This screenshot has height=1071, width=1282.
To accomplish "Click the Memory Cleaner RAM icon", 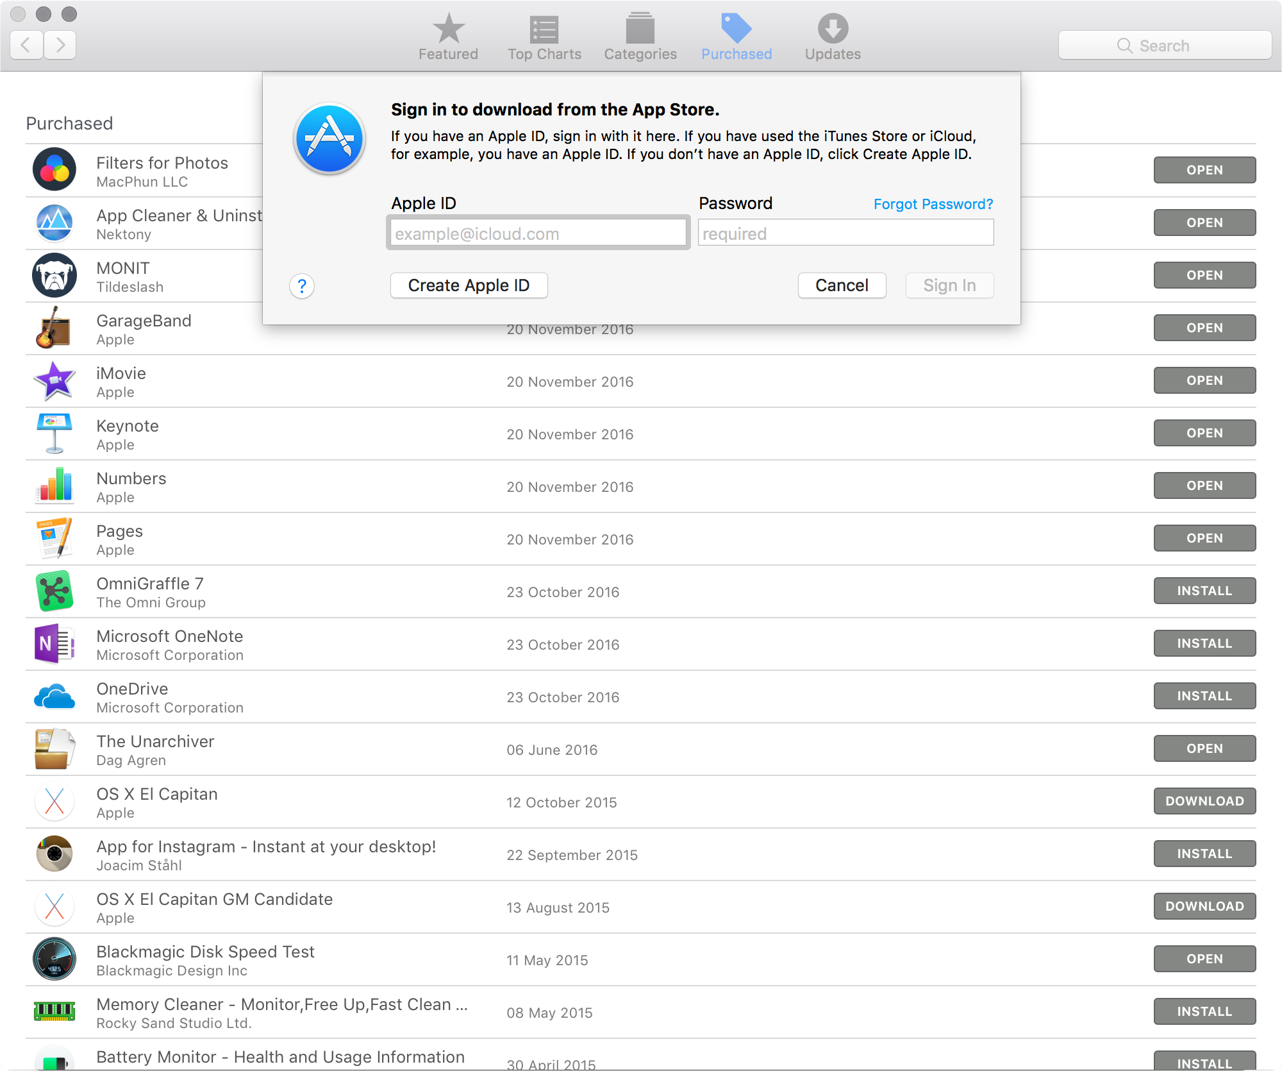I will (x=54, y=1011).
